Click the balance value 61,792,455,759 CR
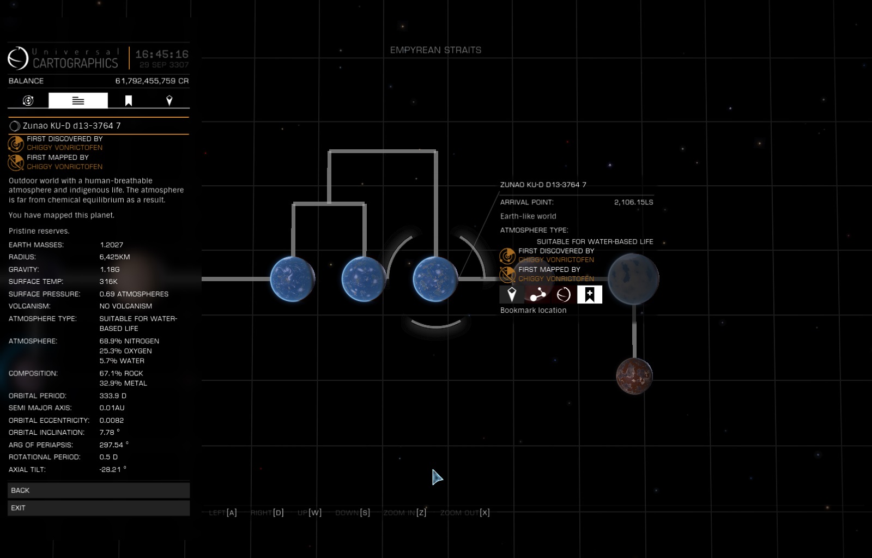Viewport: 872px width, 558px height. click(152, 81)
